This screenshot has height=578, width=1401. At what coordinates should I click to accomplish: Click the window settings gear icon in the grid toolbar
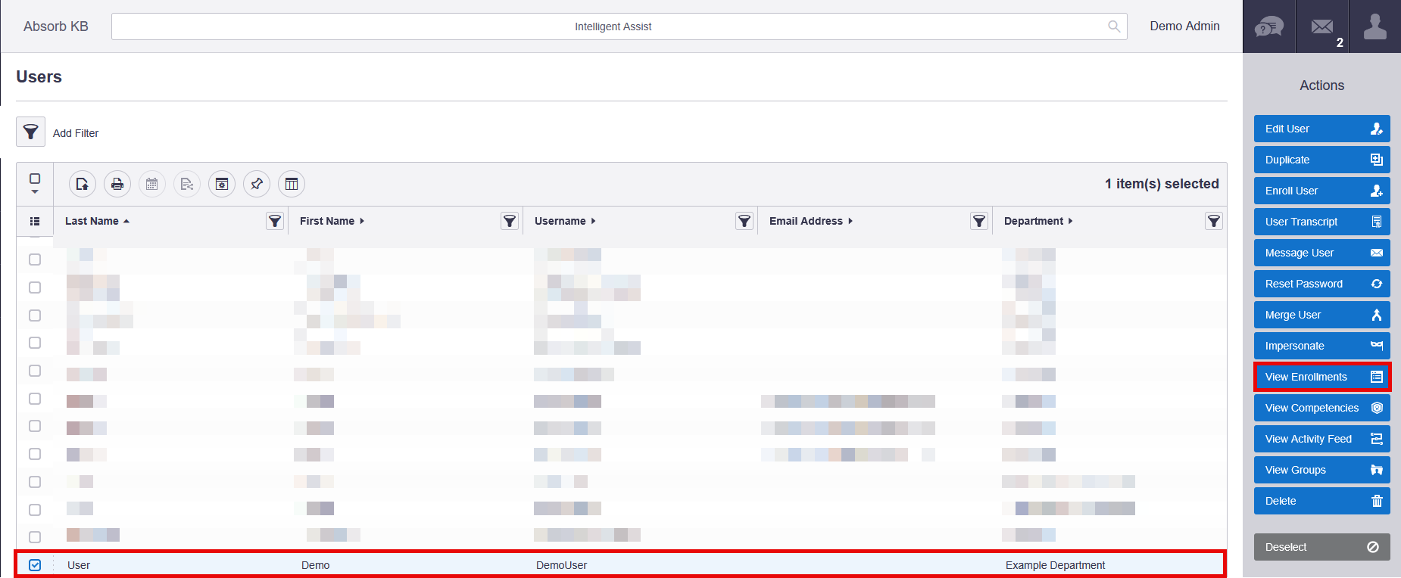(222, 184)
